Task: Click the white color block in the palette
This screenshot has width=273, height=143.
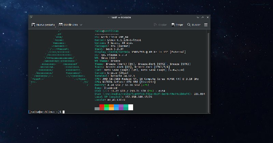Action: [131, 107]
